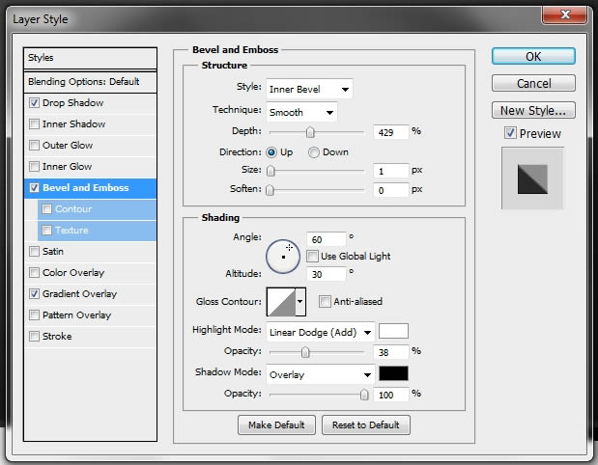Click the Cancel button

point(533,83)
